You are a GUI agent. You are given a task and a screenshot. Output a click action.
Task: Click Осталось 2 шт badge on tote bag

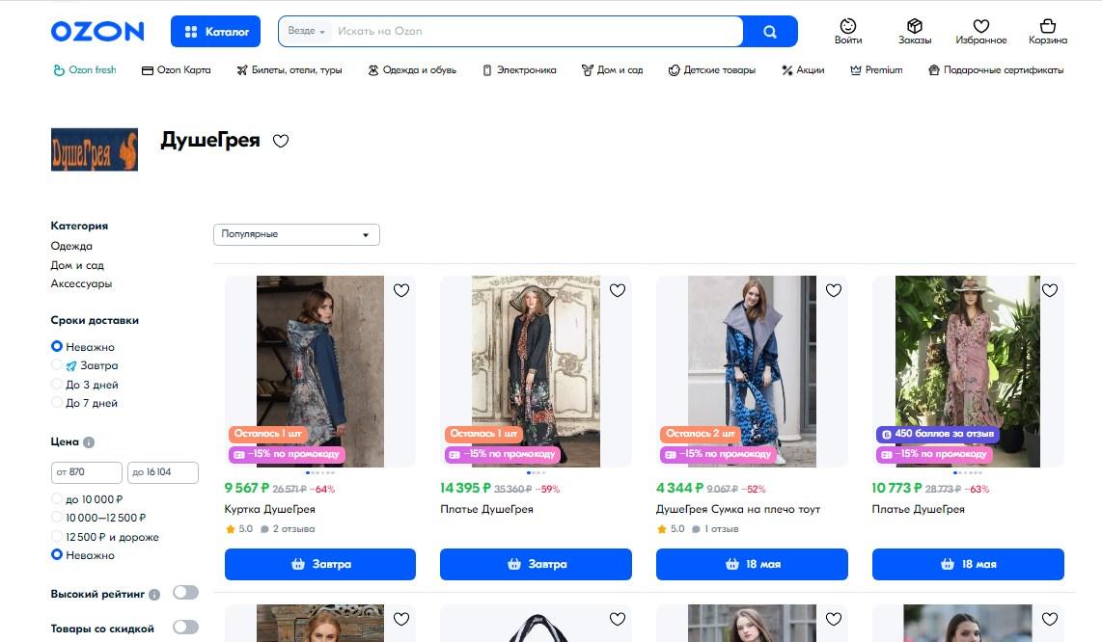coord(700,434)
